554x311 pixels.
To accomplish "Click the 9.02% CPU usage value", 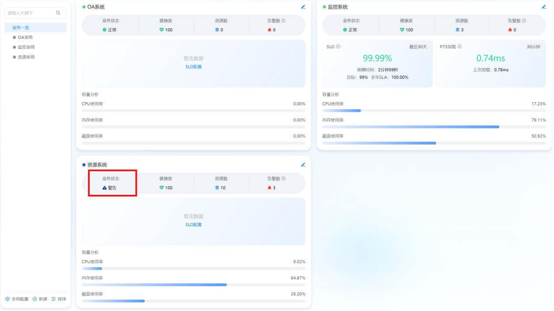I will (x=299, y=262).
